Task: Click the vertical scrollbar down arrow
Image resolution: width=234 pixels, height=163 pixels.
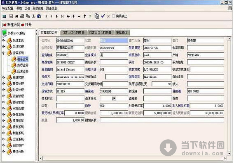Action: (229, 154)
